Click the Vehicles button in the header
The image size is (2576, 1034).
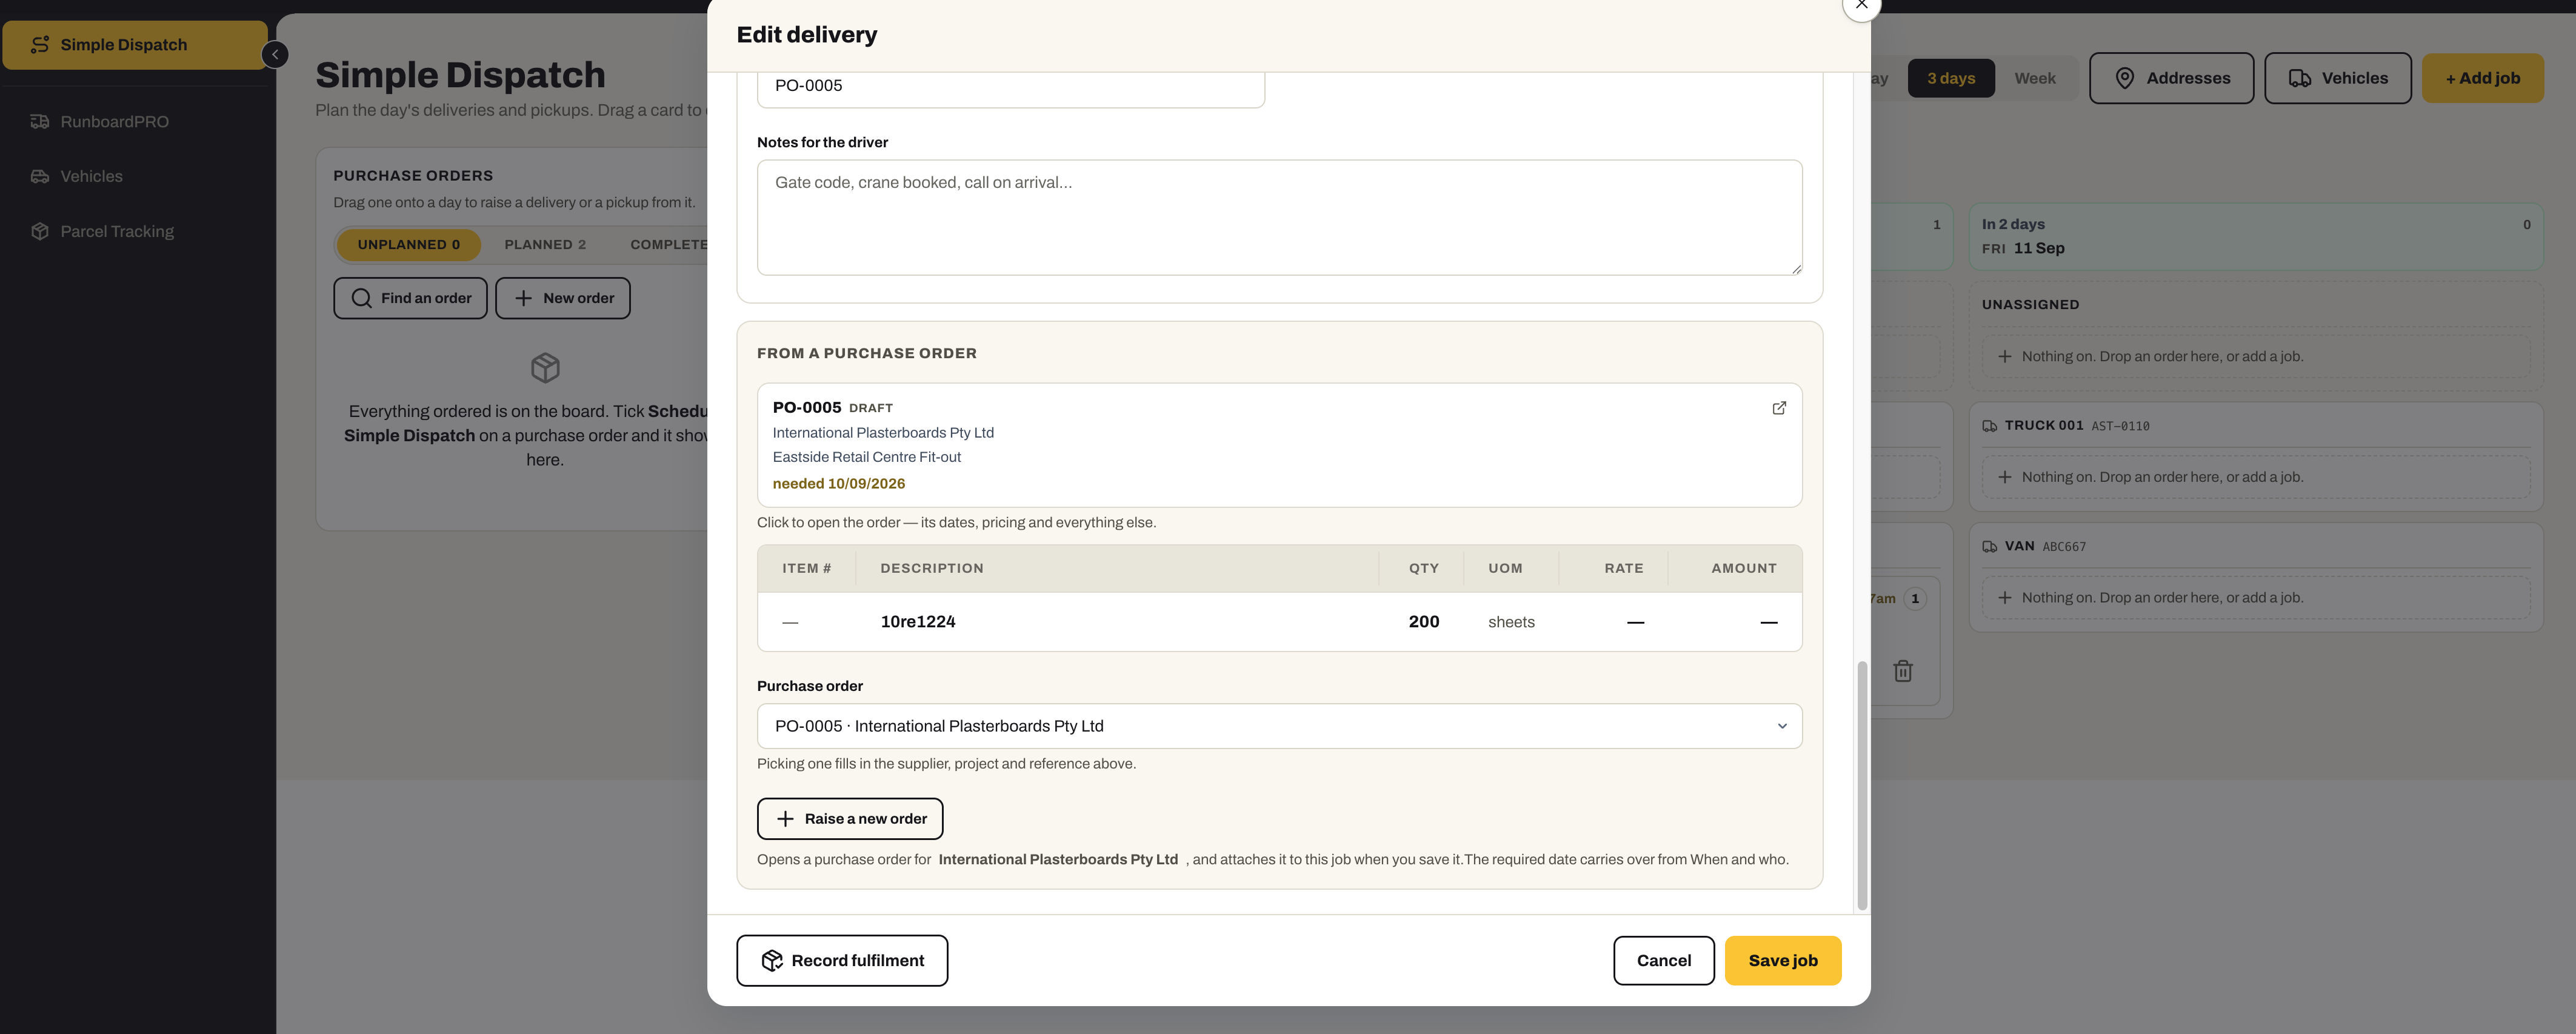click(x=2337, y=78)
